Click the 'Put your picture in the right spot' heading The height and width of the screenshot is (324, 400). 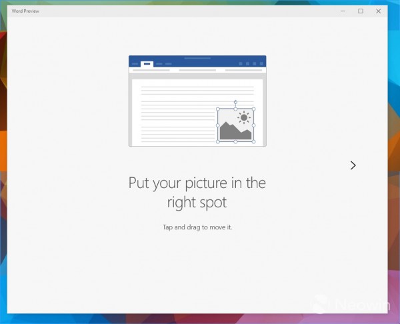197,193
